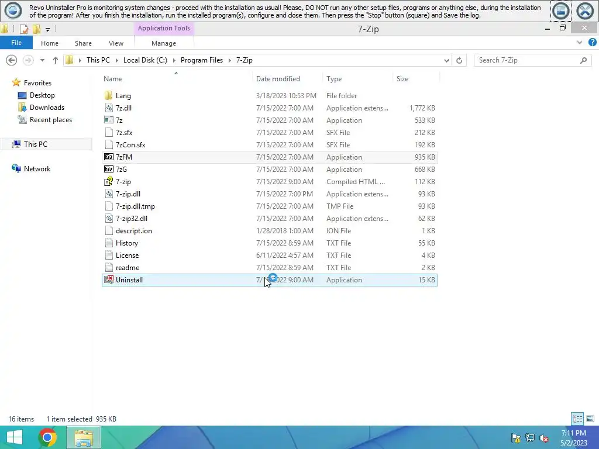Select the 7z.sfx file icon
599x449 pixels.
pyautogui.click(x=109, y=133)
